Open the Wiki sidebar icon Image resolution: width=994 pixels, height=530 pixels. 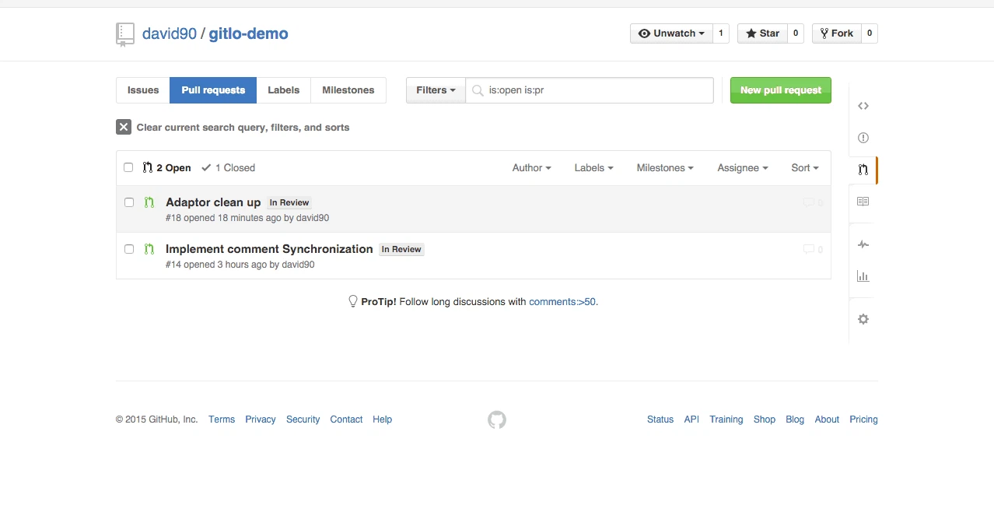863,202
